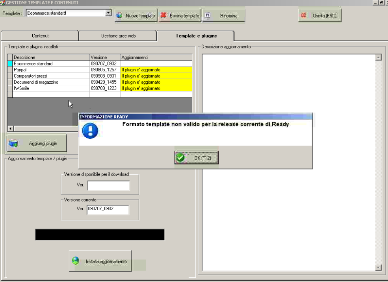
Task: Click the Versione corrente field 090707_0932
Action: [x=108, y=209]
